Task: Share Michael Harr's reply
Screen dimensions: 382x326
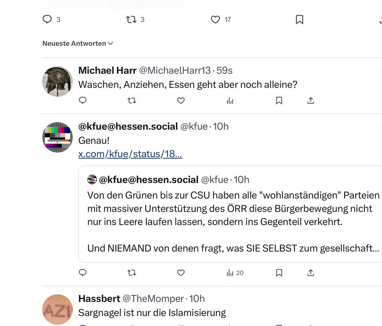Action: pyautogui.click(x=311, y=101)
